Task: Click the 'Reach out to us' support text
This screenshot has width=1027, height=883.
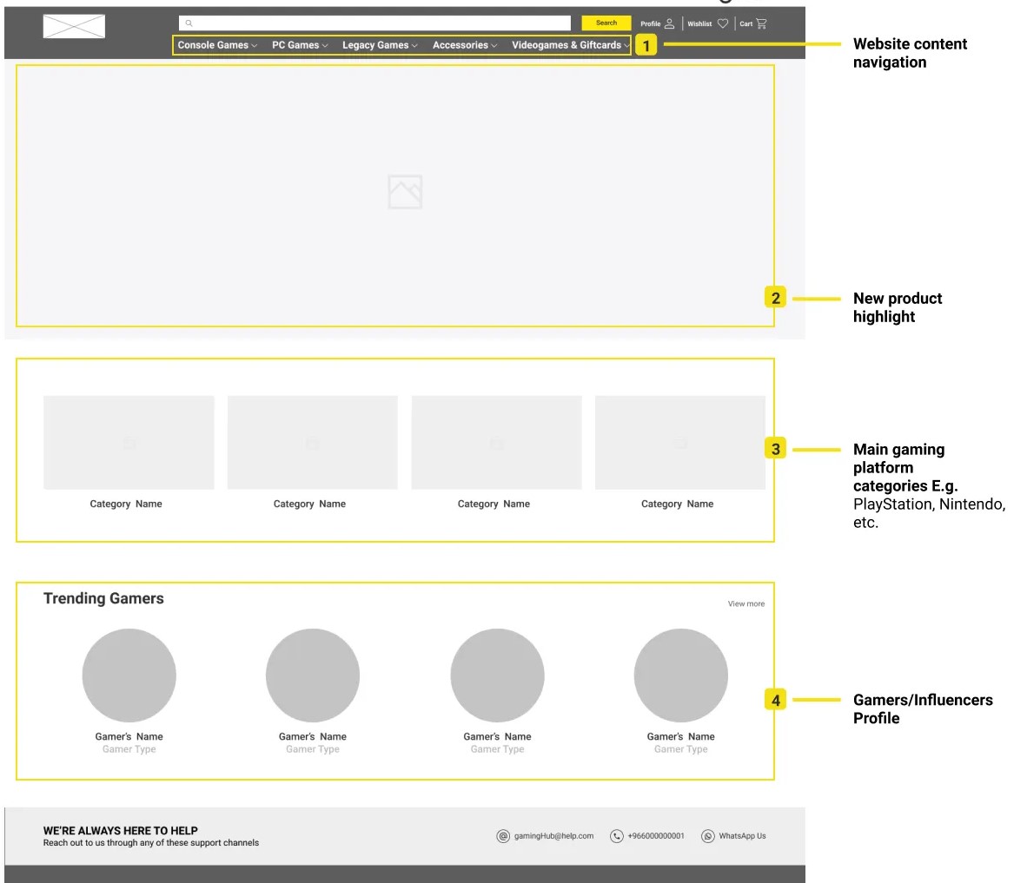Action: click(150, 843)
